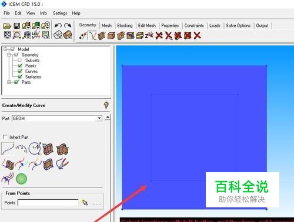Uncheck the Surfaces visibility checkbox
Screen dimensions: 294x222
pyautogui.click(x=20, y=77)
